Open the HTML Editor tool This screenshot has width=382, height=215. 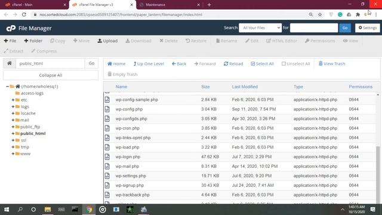point(282,41)
